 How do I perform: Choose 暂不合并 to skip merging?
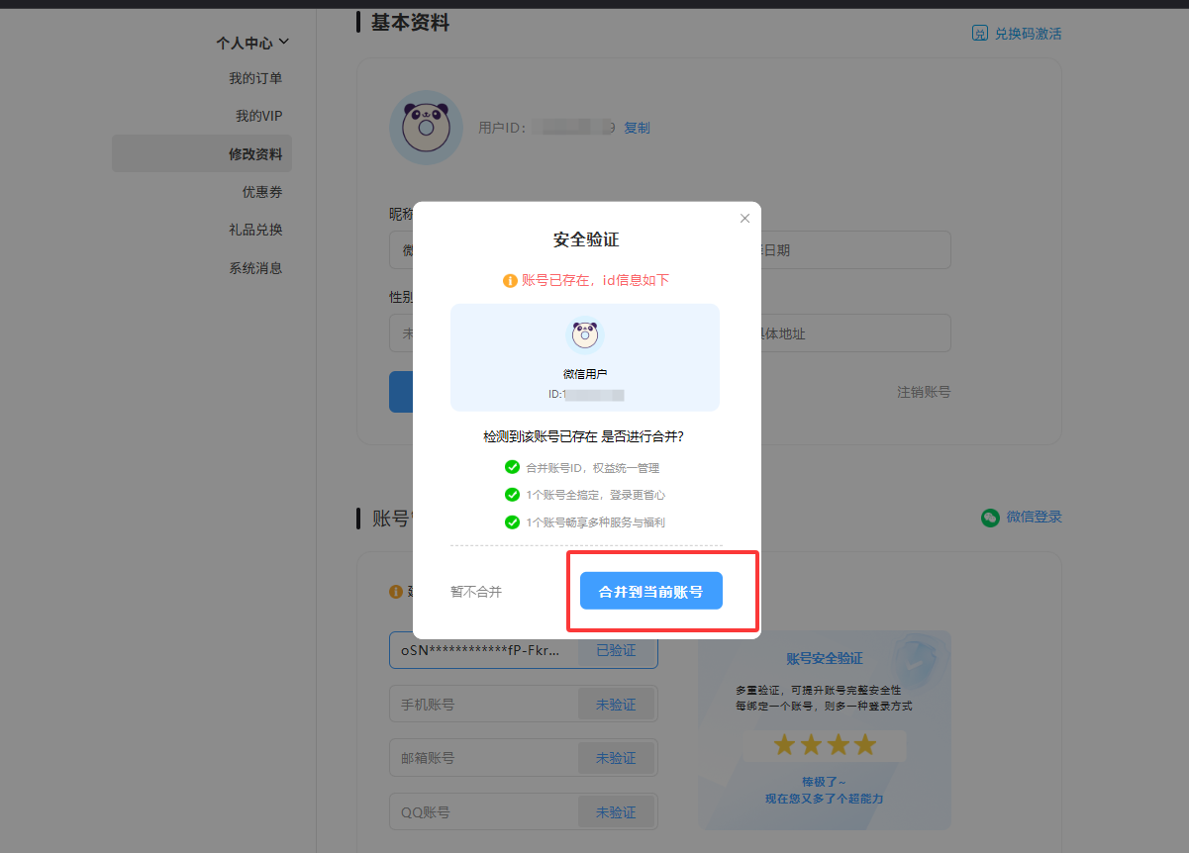[x=476, y=592]
